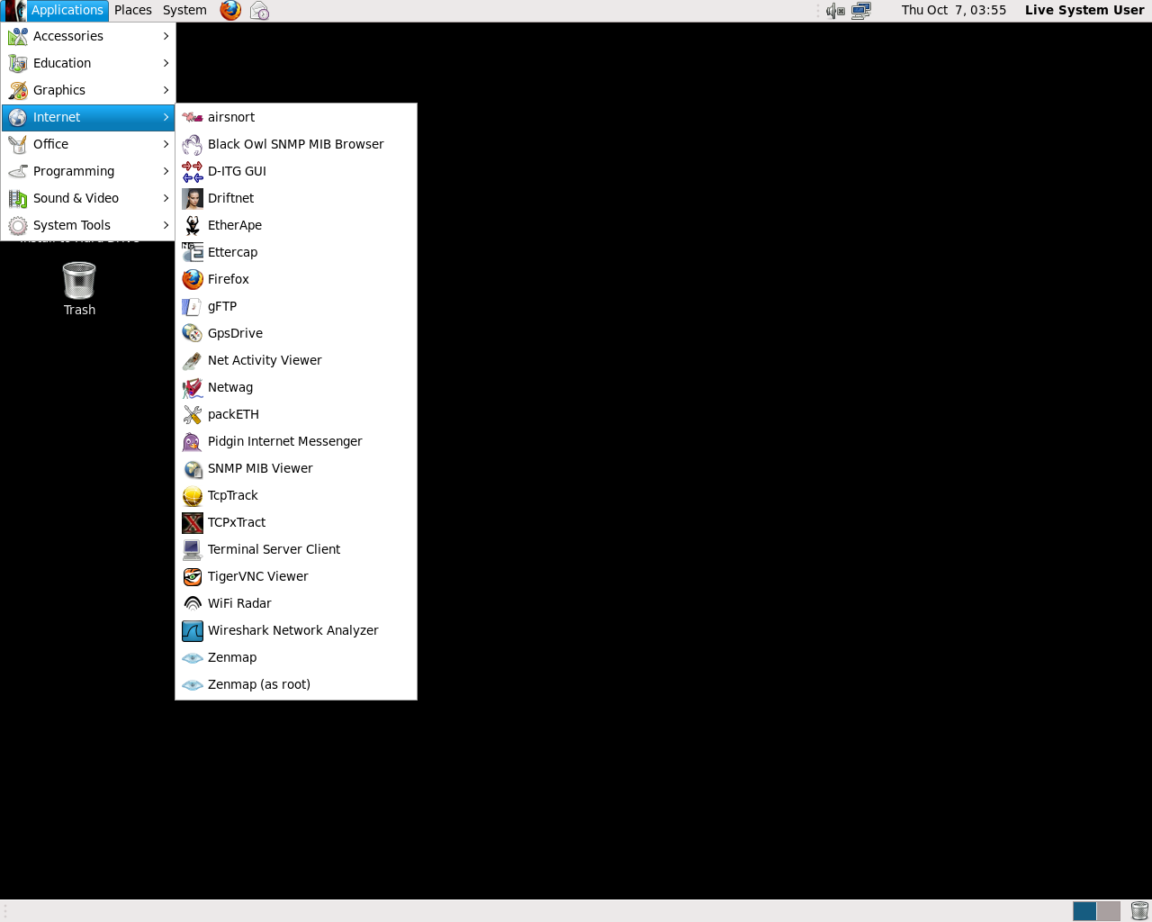Screen dimensions: 1152x922
Task: Open Ettercap from the menu
Action: [x=296, y=252]
